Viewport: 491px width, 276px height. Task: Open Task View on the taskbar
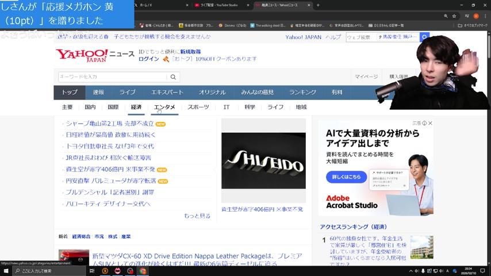tap(92, 271)
